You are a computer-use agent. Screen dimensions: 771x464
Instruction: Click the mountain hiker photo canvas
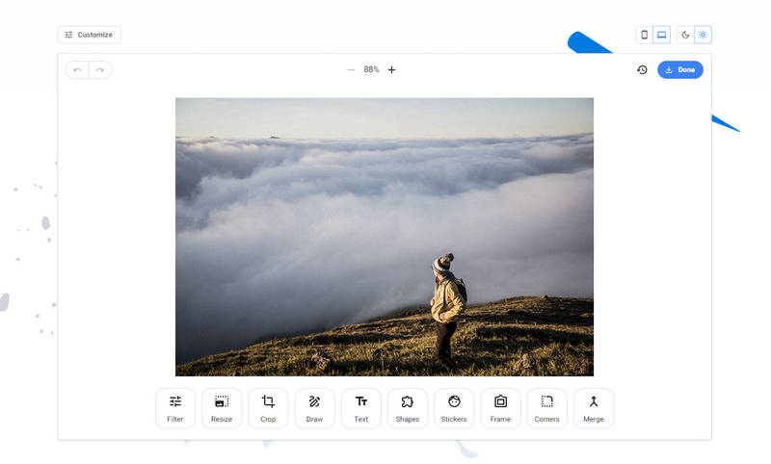coord(385,237)
